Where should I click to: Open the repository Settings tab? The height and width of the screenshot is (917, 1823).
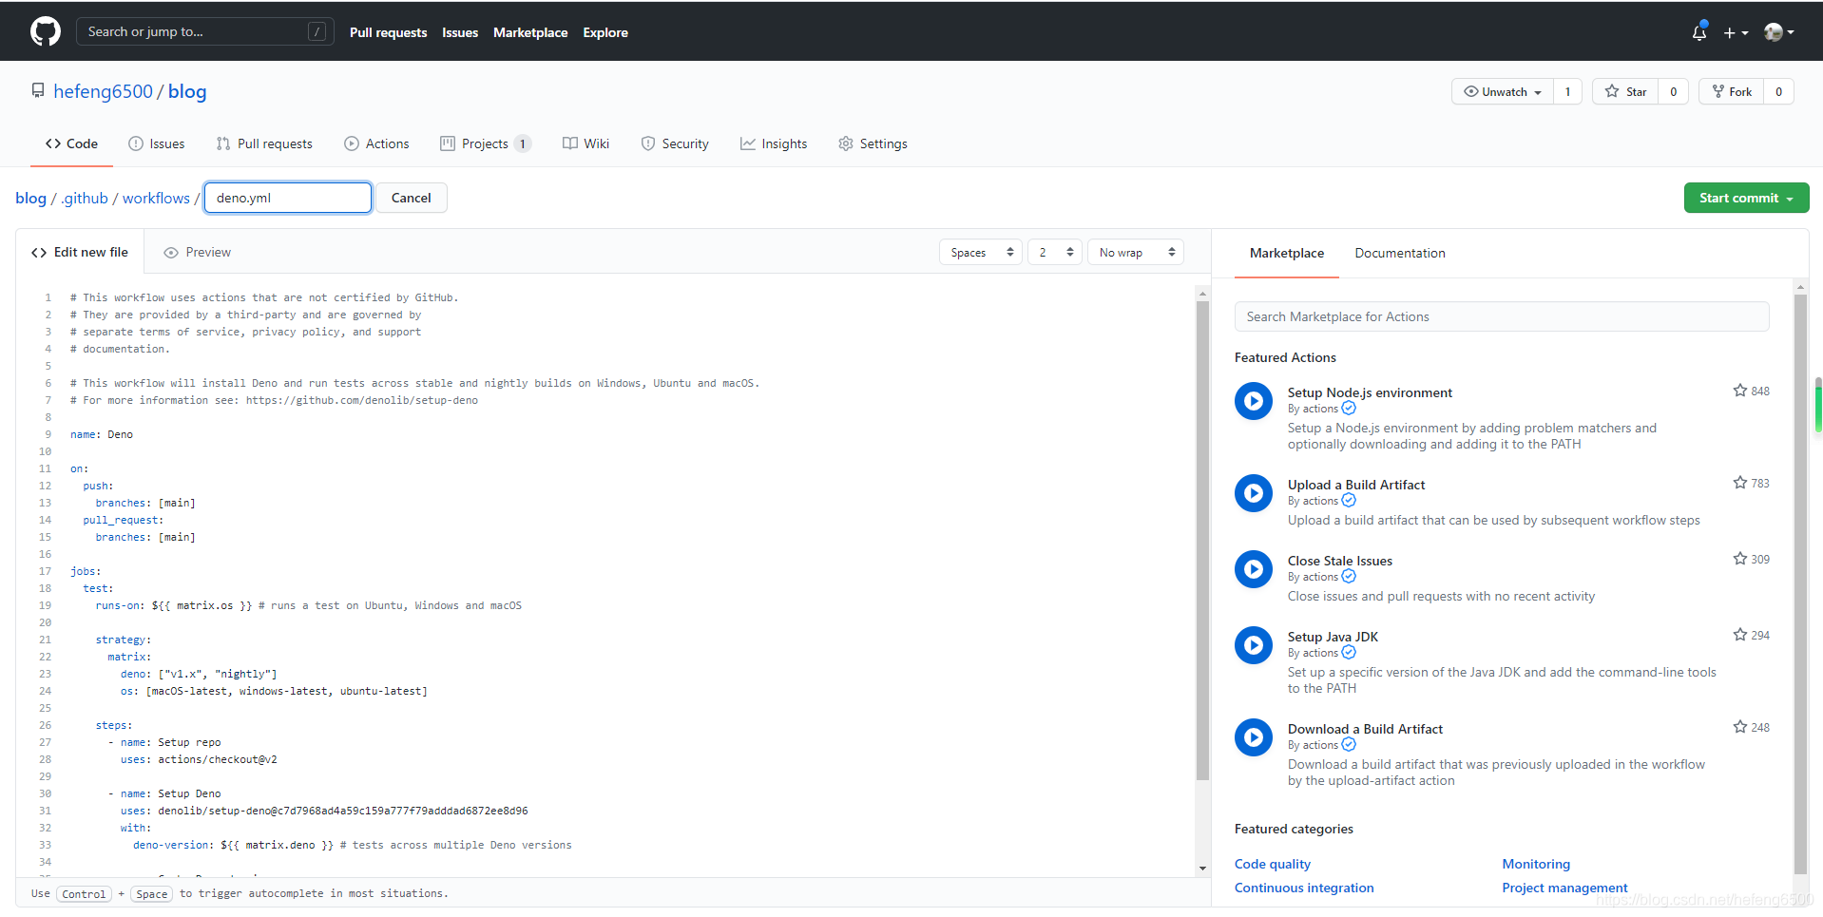coord(873,143)
